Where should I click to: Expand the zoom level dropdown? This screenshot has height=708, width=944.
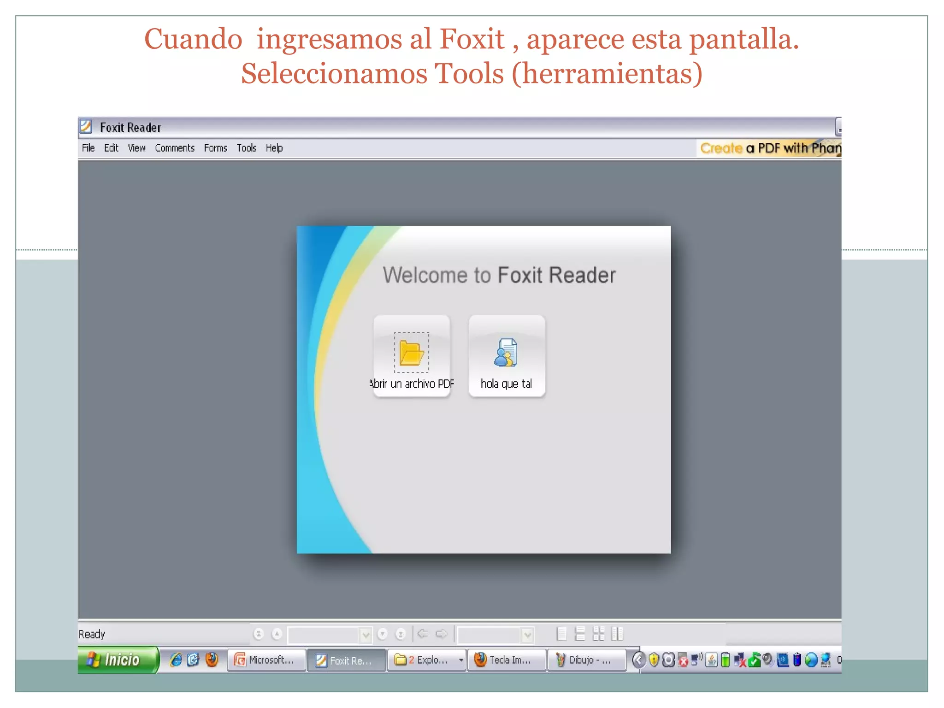coord(527,635)
